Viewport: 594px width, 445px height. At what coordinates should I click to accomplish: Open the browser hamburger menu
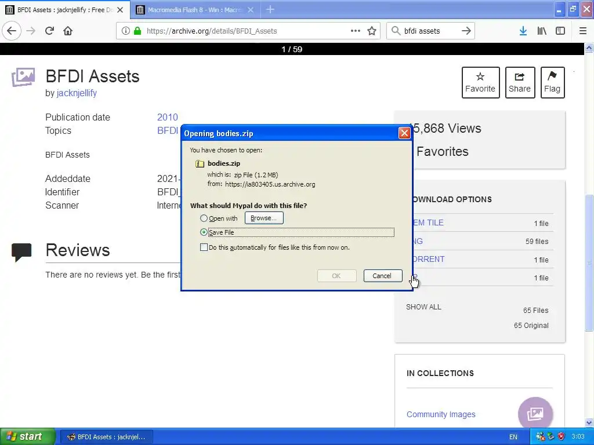(x=582, y=31)
